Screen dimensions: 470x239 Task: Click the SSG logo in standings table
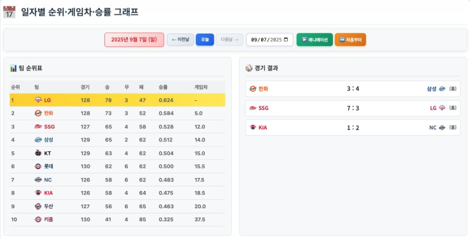38,127
